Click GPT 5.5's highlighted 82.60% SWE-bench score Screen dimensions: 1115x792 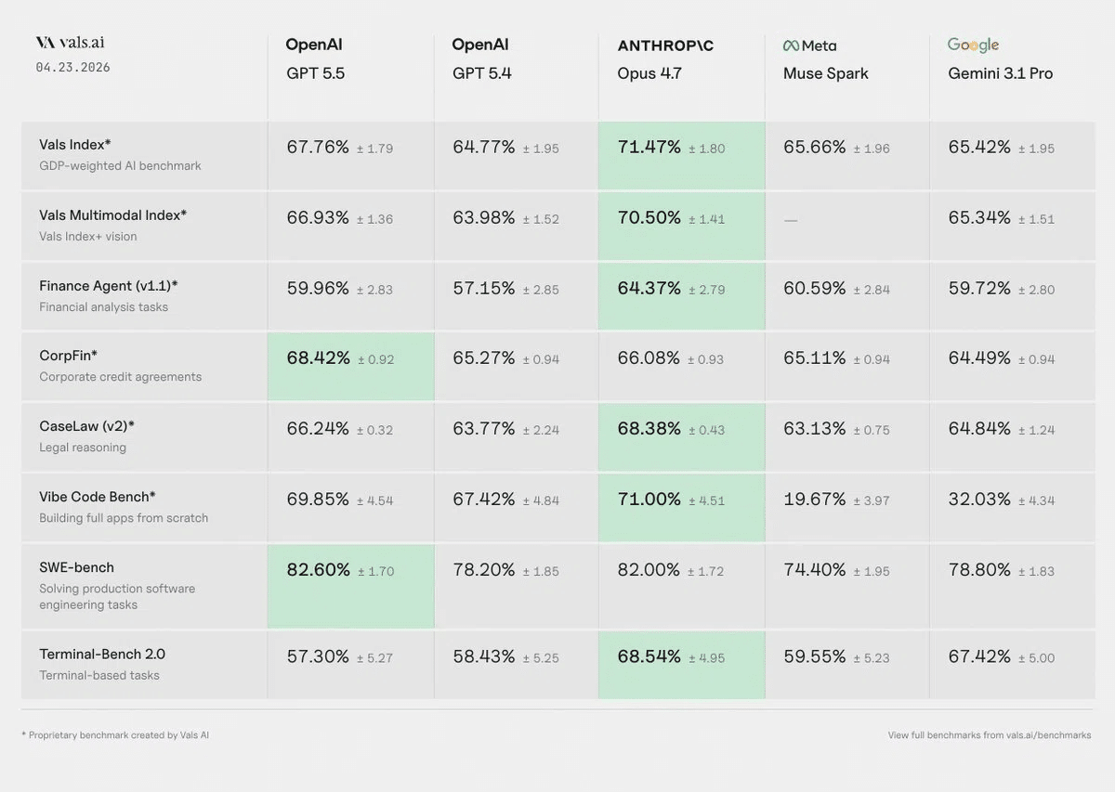tap(318, 569)
